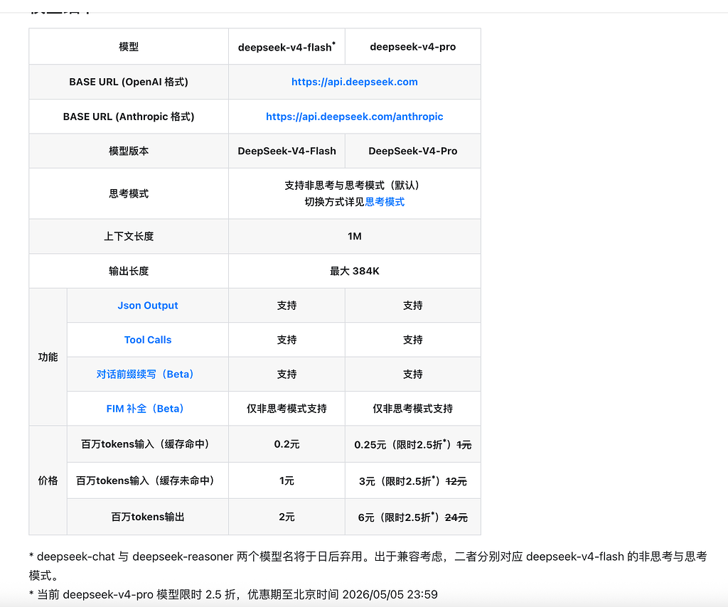This screenshot has width=728, height=607.
Task: Select the 3元 pro cache-miss price
Action: [x=367, y=481]
